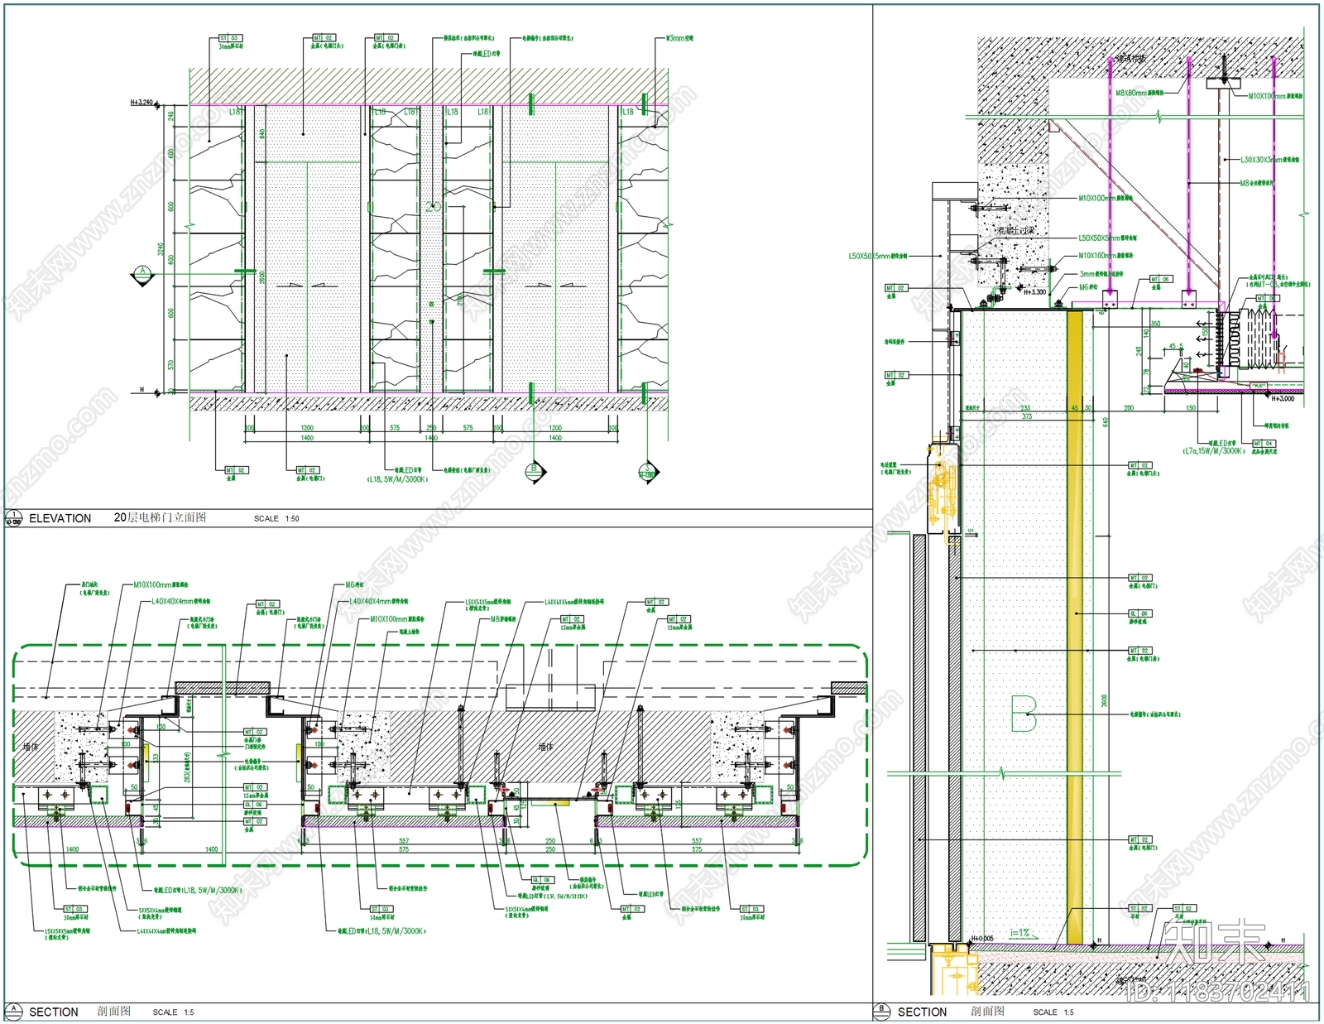Click the 373 dimension in section B

point(1026,416)
